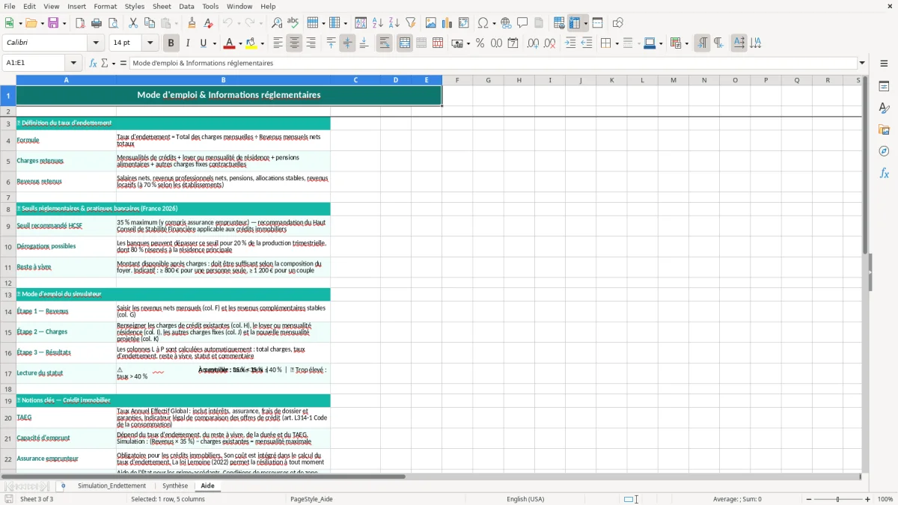Open the sidebar Navigator

884,151
